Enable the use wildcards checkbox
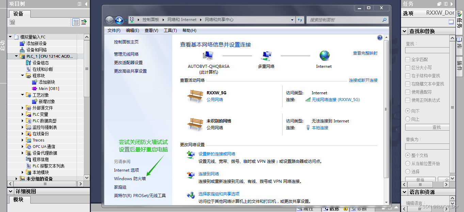Image resolution: width=464 pixels, height=212 pixels. click(407, 92)
